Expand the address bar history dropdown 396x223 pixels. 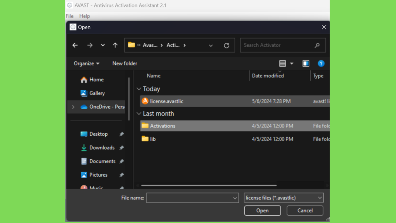(211, 46)
